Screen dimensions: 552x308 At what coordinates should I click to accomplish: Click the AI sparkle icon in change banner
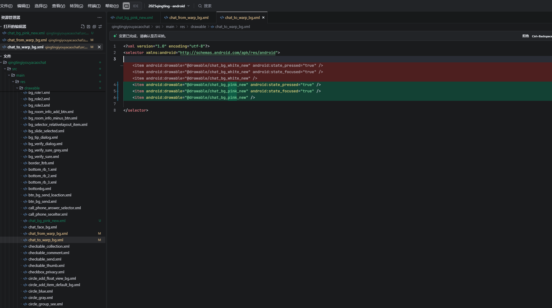point(115,36)
